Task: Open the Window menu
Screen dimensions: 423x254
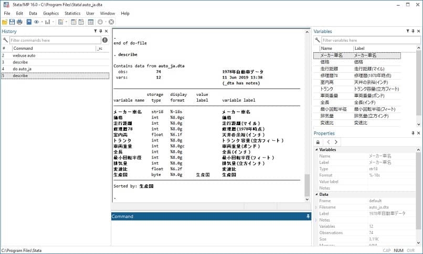Action: point(108,13)
